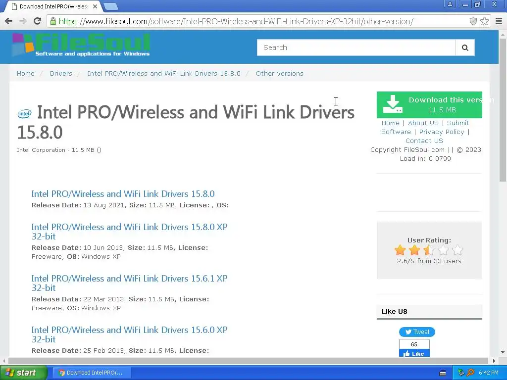Click the page title heading ending in 15.8.0

click(186, 122)
